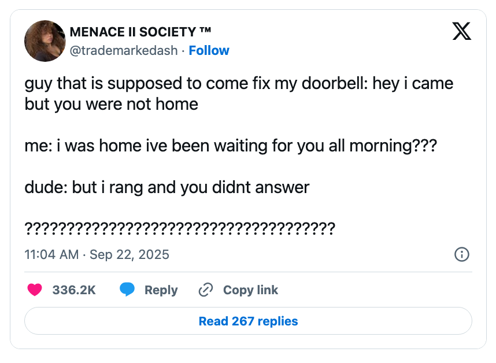Screen dimensions: 496x363
Task: Click the doorbell tweet's first line of text
Action: (239, 83)
